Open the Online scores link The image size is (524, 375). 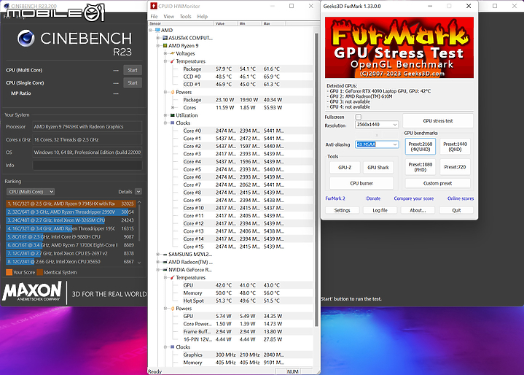click(461, 198)
